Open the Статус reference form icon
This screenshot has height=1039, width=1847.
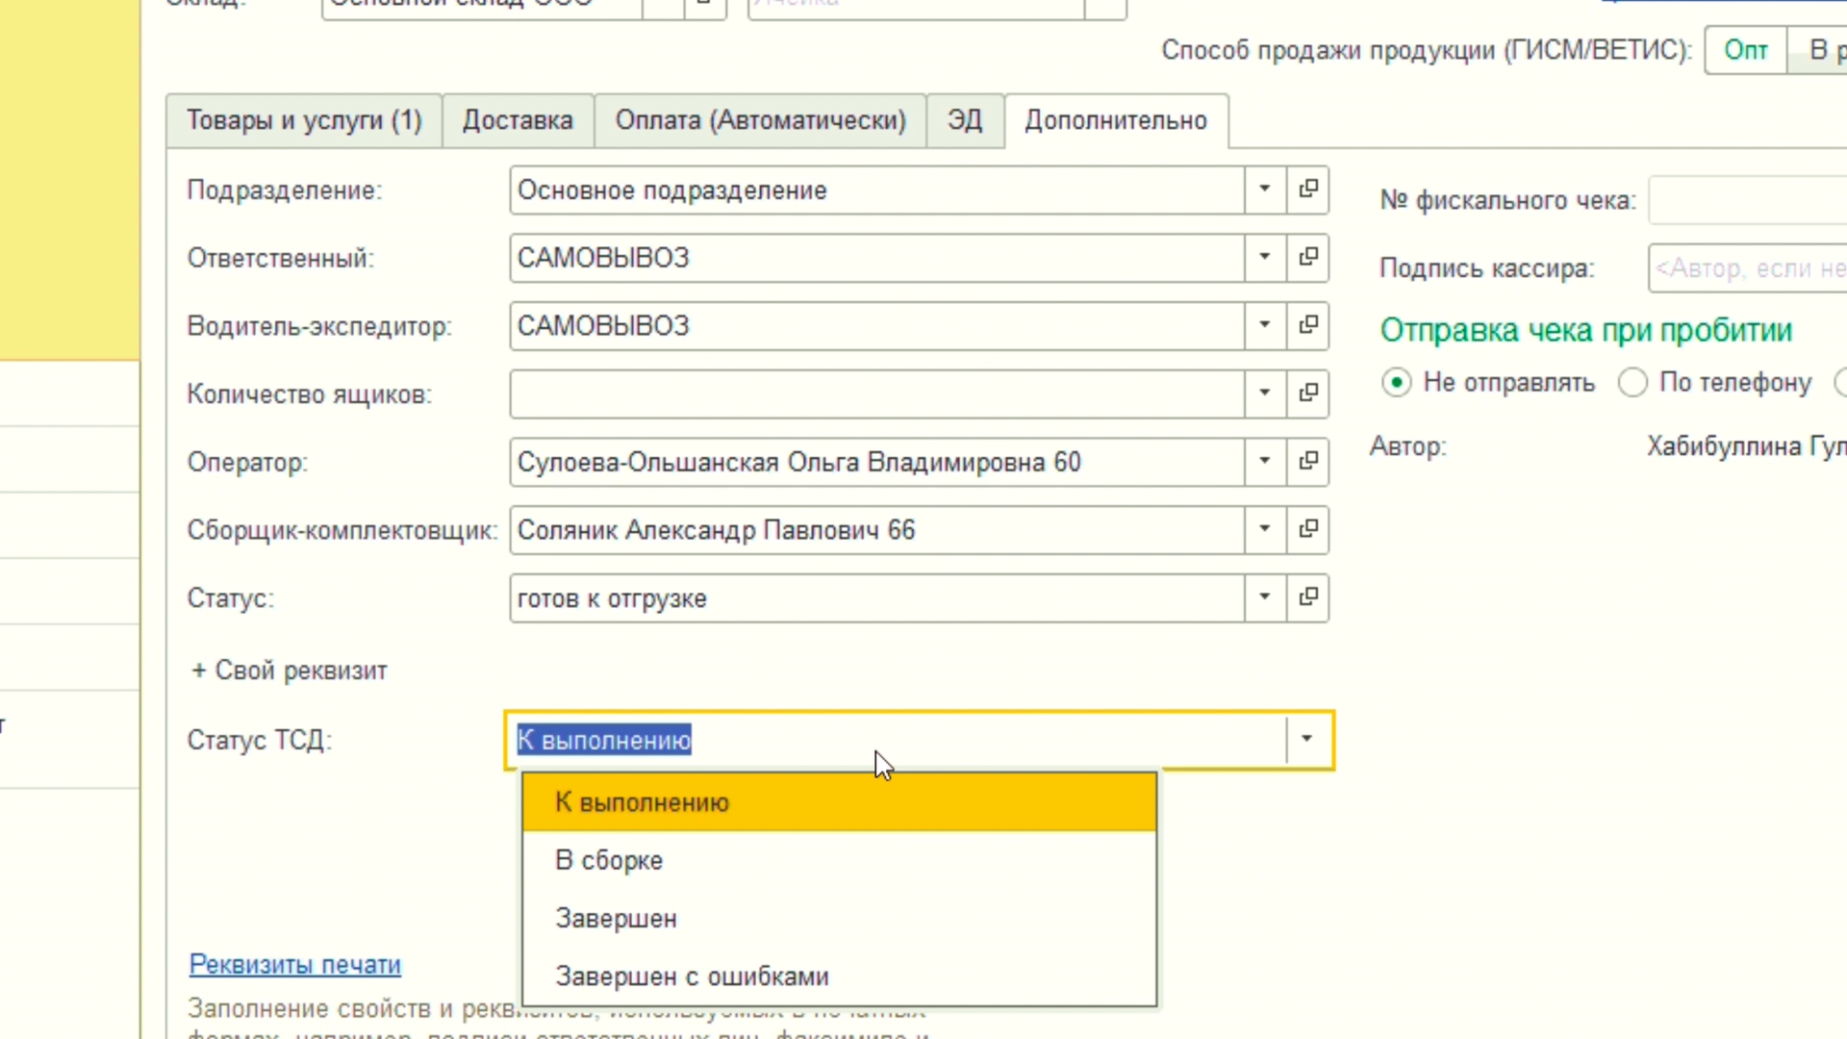coord(1308,597)
